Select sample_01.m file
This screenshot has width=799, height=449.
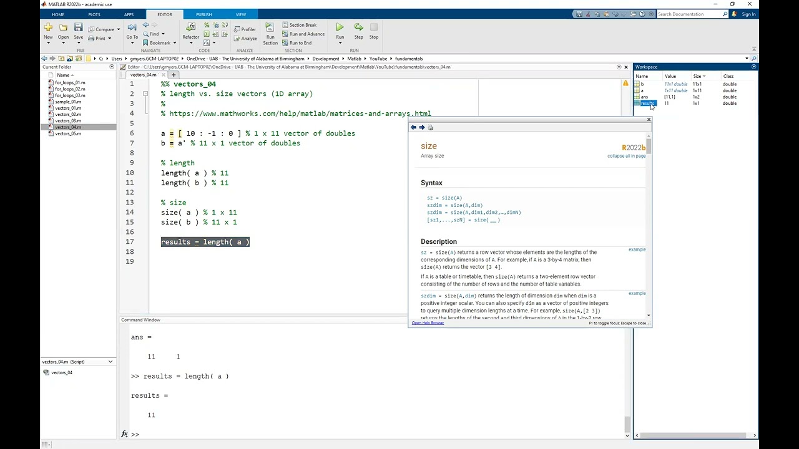[68, 102]
